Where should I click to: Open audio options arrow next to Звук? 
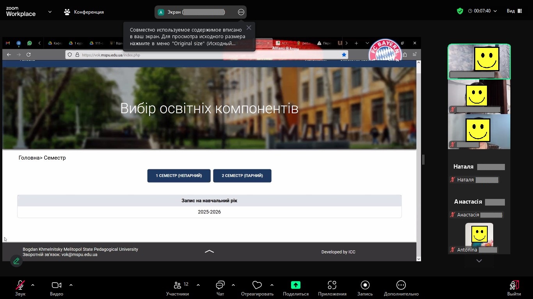33,285
